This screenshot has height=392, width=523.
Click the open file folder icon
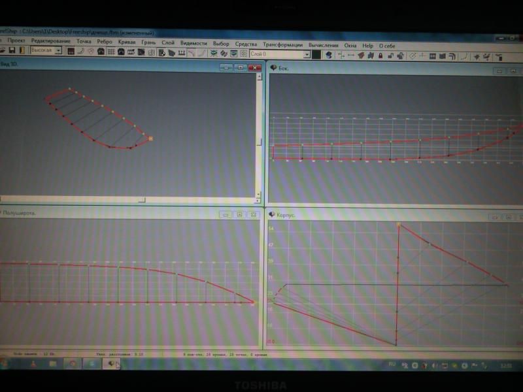pos(3,50)
